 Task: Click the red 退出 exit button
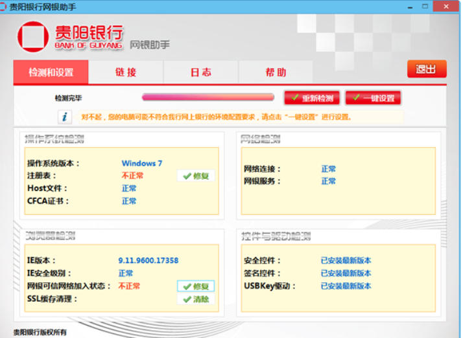[427, 69]
